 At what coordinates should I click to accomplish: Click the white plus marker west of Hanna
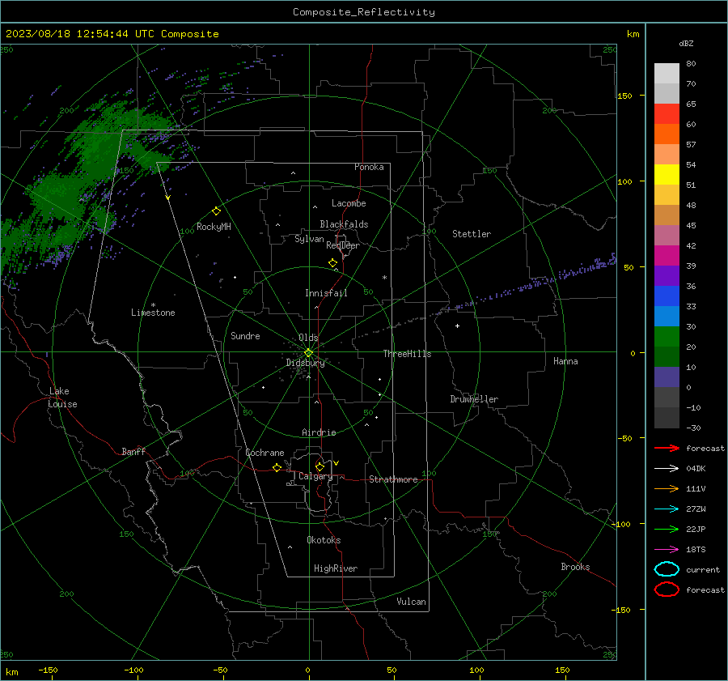(x=457, y=326)
